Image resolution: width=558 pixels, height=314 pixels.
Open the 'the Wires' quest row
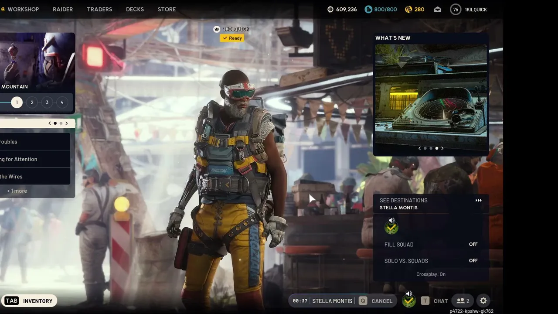tap(35, 177)
